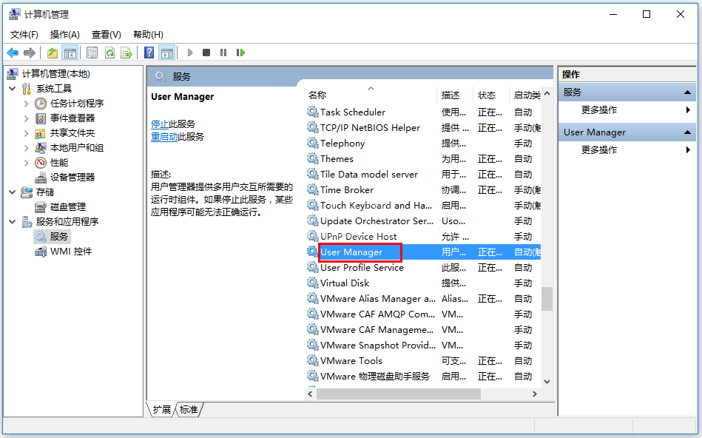This screenshot has width=702, height=438.
Task: Open 更多操作 under 服务 actions
Action: (x=599, y=110)
